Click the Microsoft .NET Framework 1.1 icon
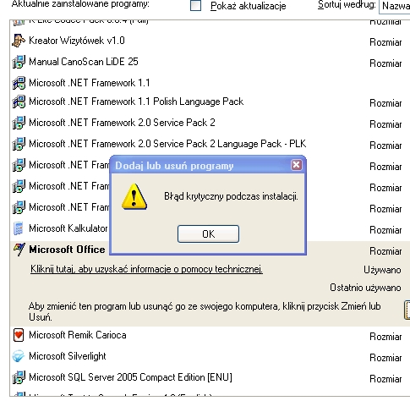The height and width of the screenshot is (401, 410). click(19, 83)
